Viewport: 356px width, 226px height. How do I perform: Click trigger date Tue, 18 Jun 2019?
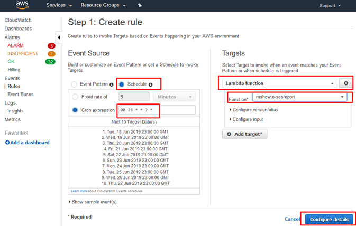pyautogui.click(x=135, y=131)
